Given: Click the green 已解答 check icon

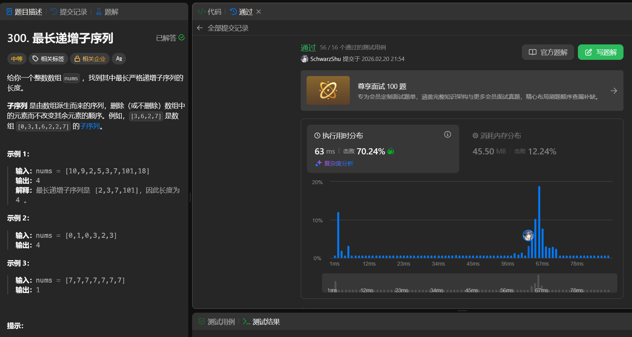Looking at the screenshot, I should pyautogui.click(x=182, y=37).
